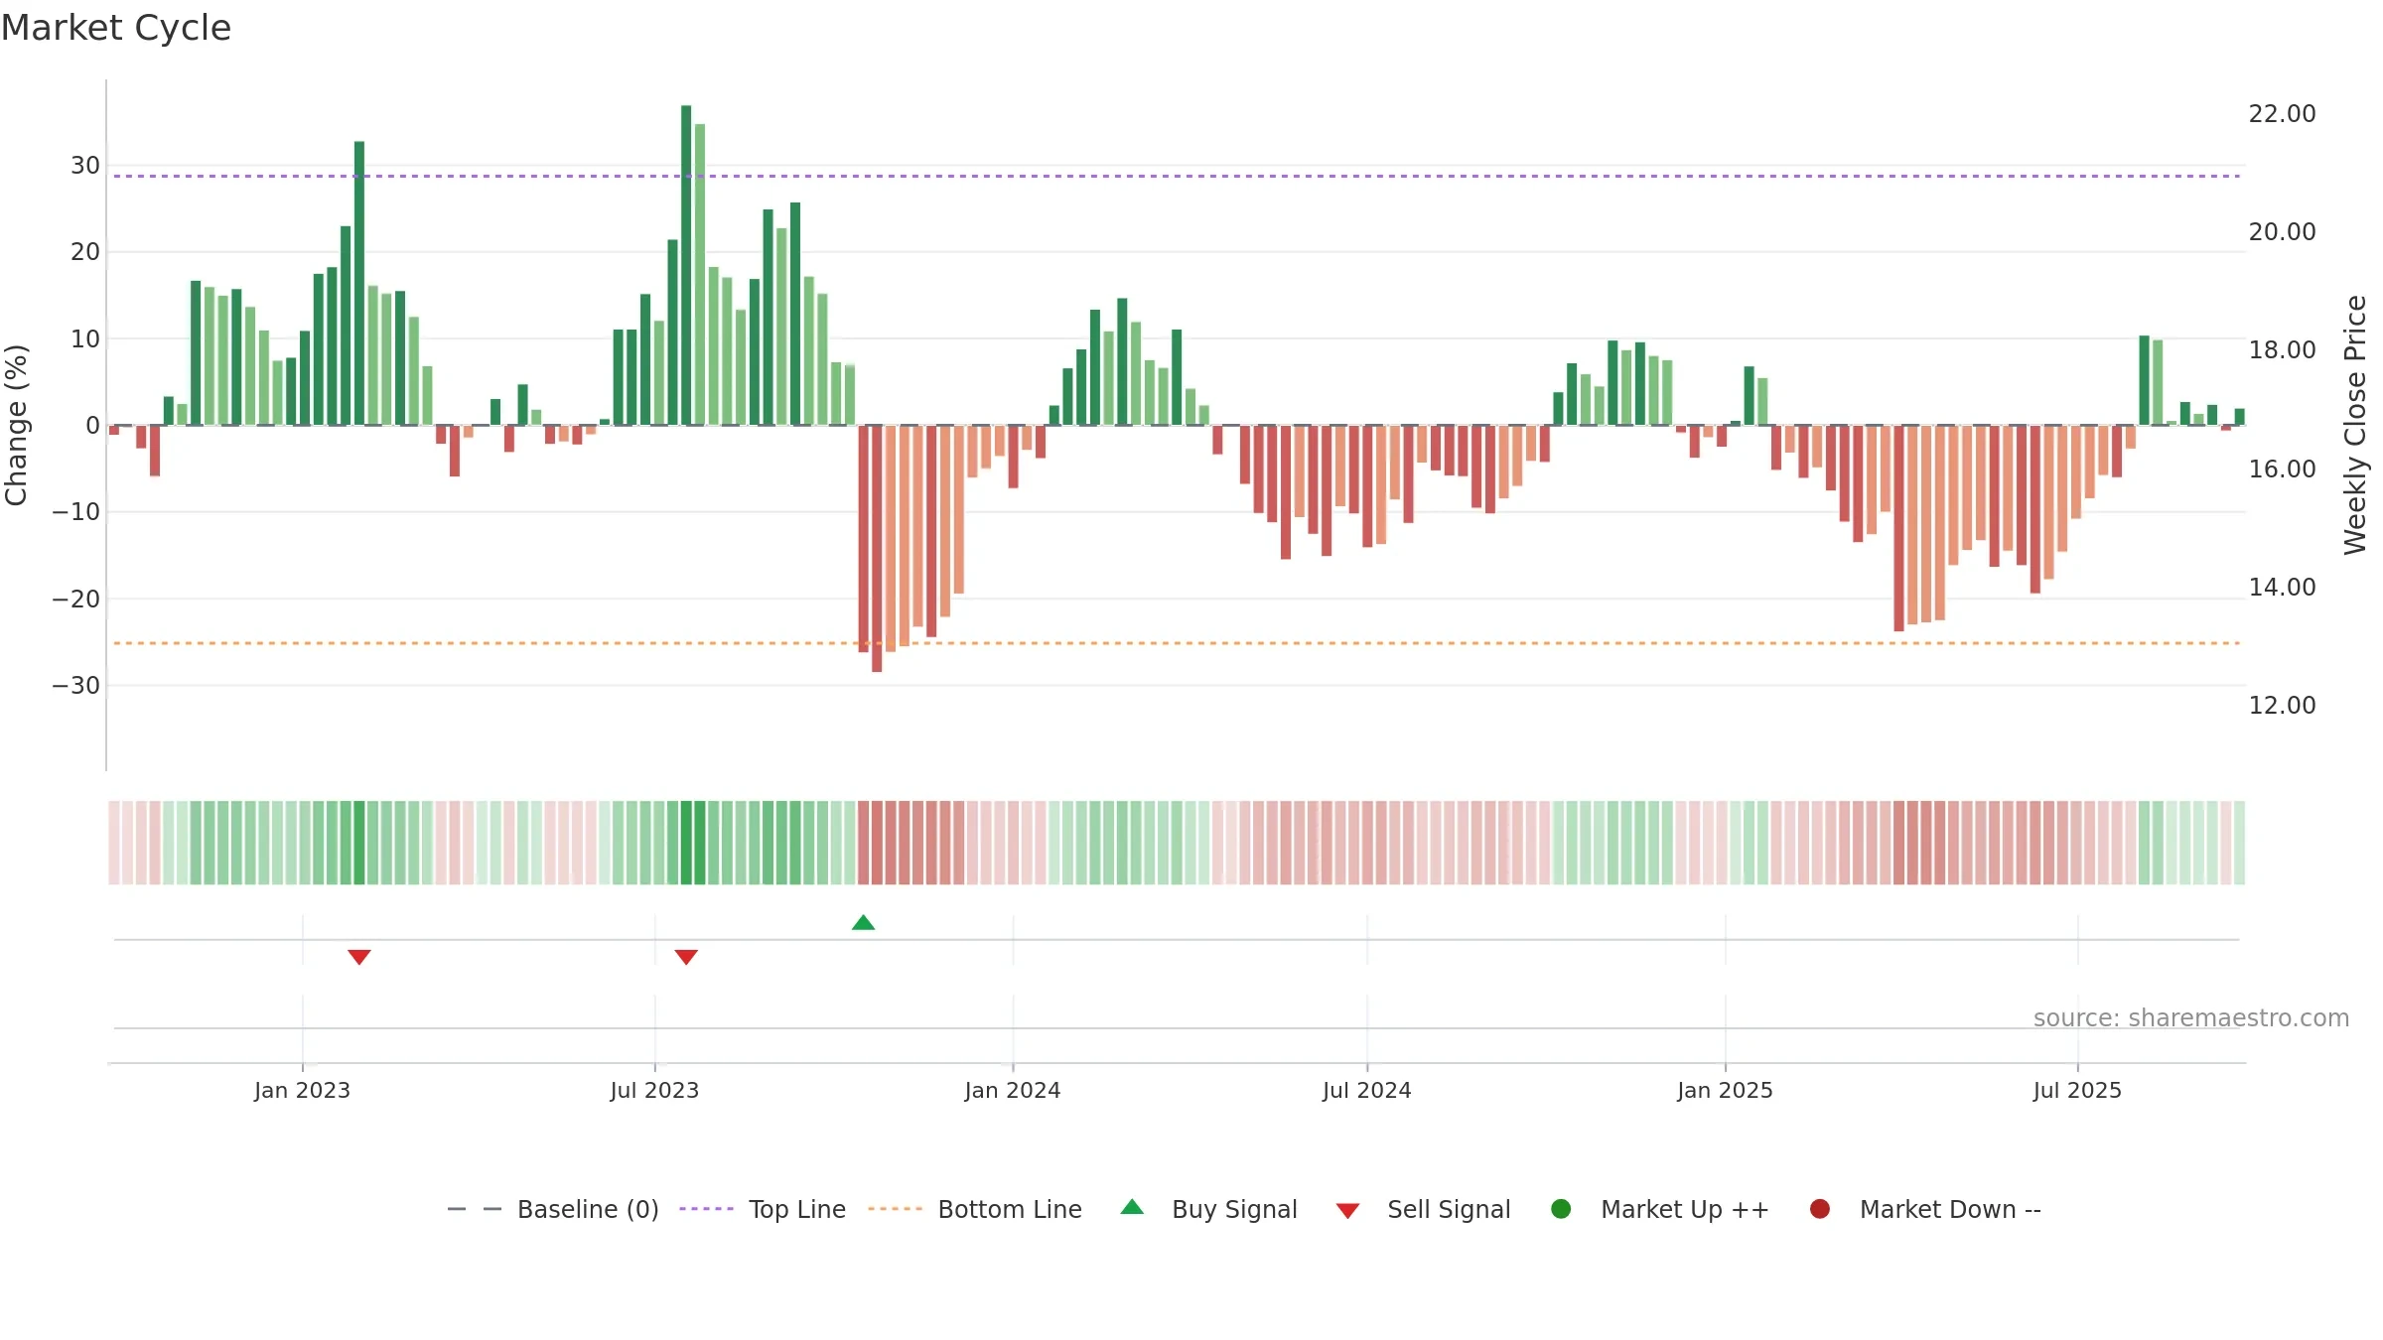Viewport: 2383px width, 1340px height.
Task: Toggle the Buy Signal legend entry
Action: coord(1208,1209)
